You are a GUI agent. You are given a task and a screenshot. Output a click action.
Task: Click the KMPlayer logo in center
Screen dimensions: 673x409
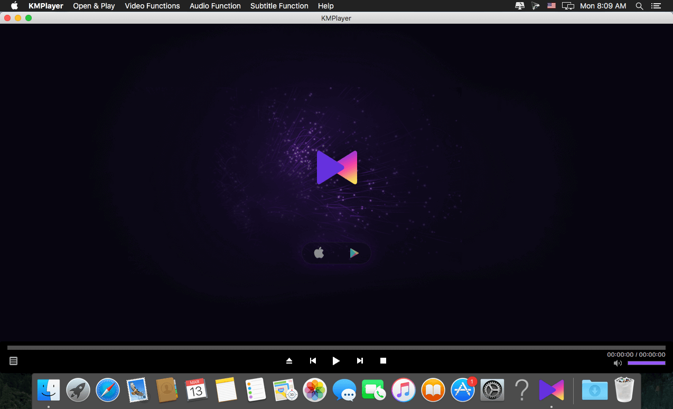coord(337,168)
